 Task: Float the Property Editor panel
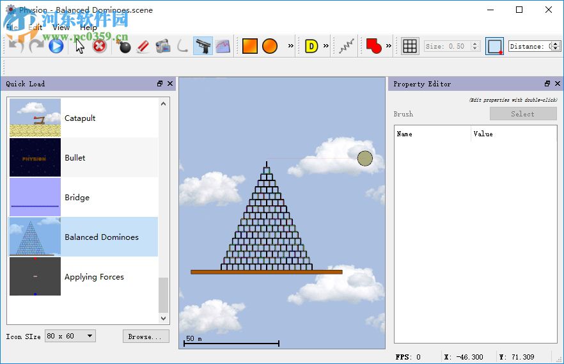[547, 83]
